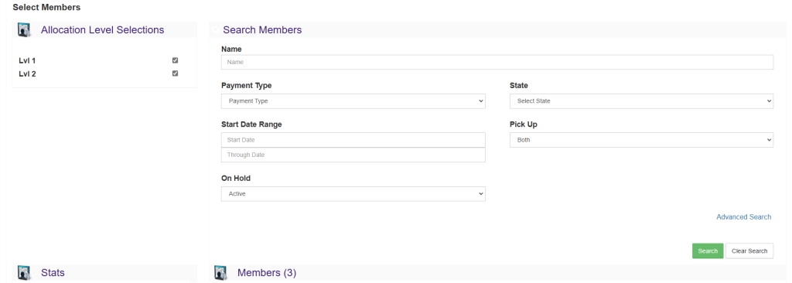This screenshot has width=792, height=283.
Task: Click the Search Members magnifier icon
Action: pyautogui.click(x=216, y=30)
